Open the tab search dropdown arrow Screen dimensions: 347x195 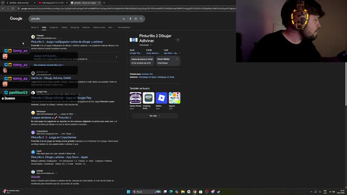point(2,3)
